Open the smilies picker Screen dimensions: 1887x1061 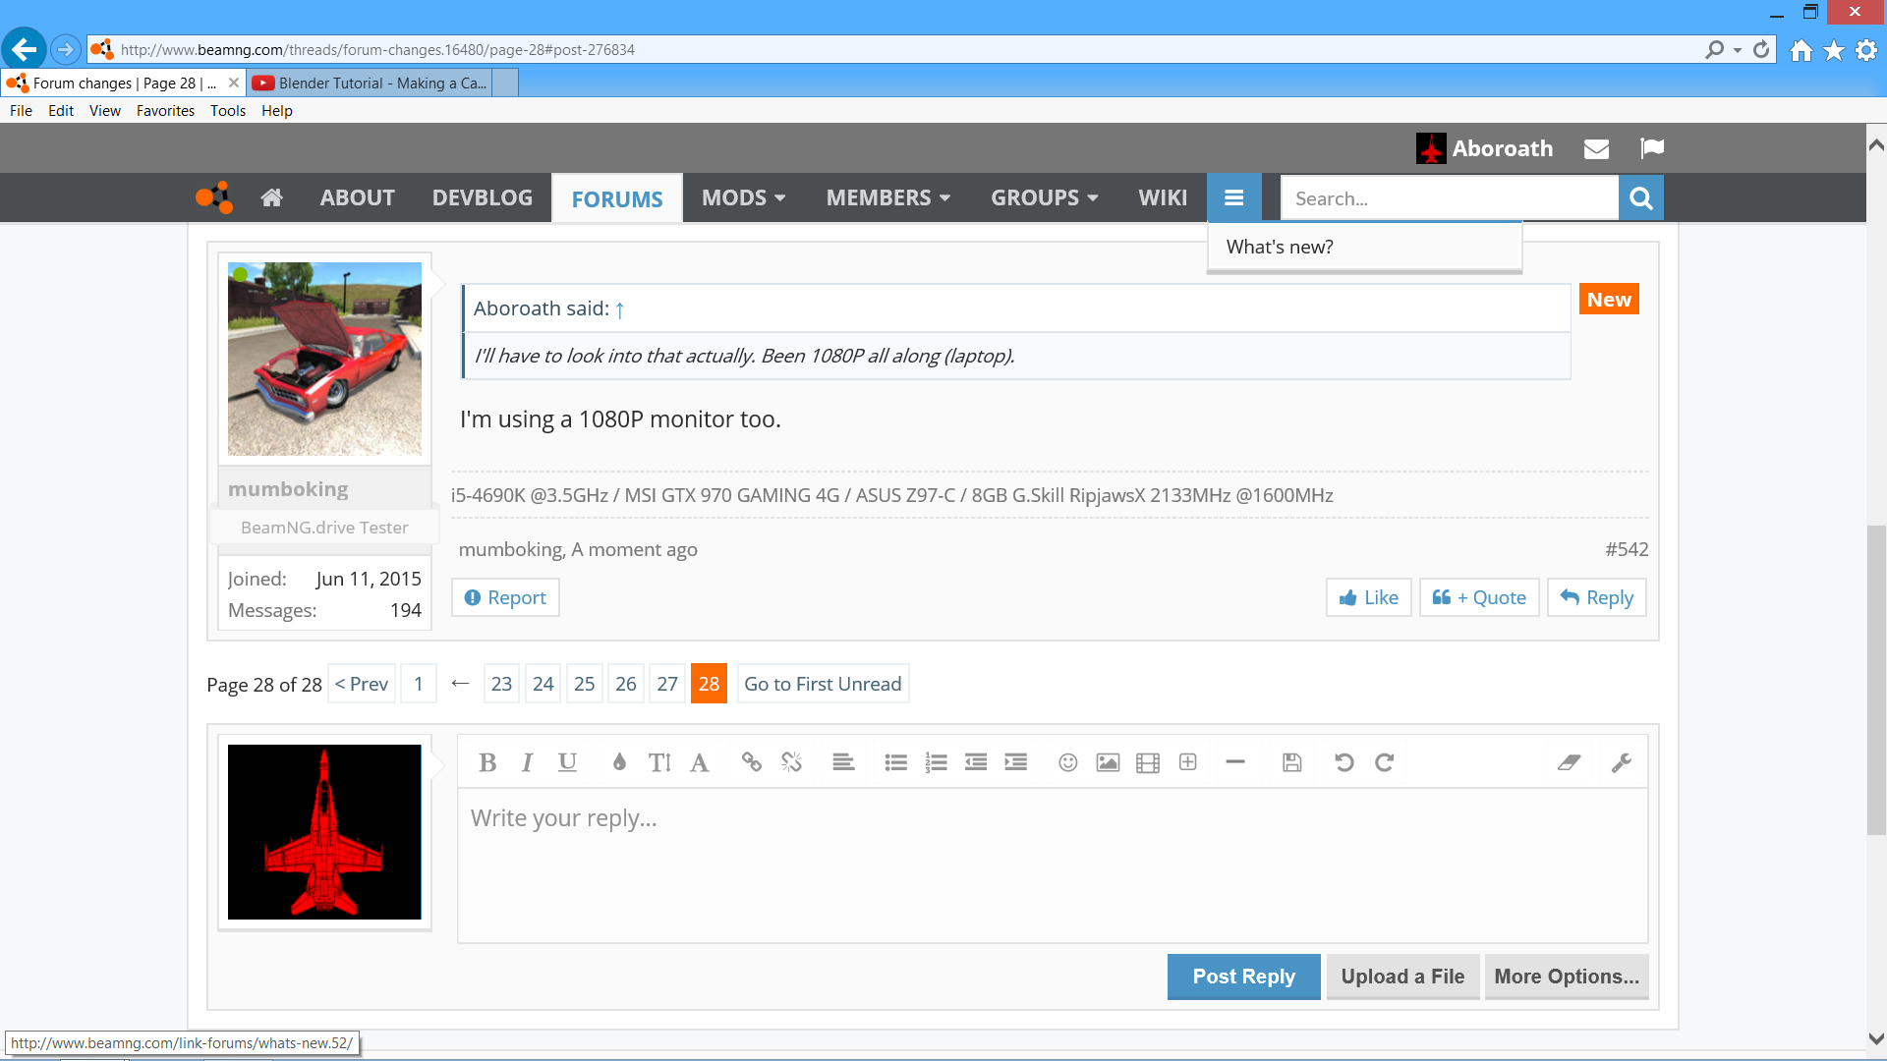pyautogui.click(x=1068, y=762)
